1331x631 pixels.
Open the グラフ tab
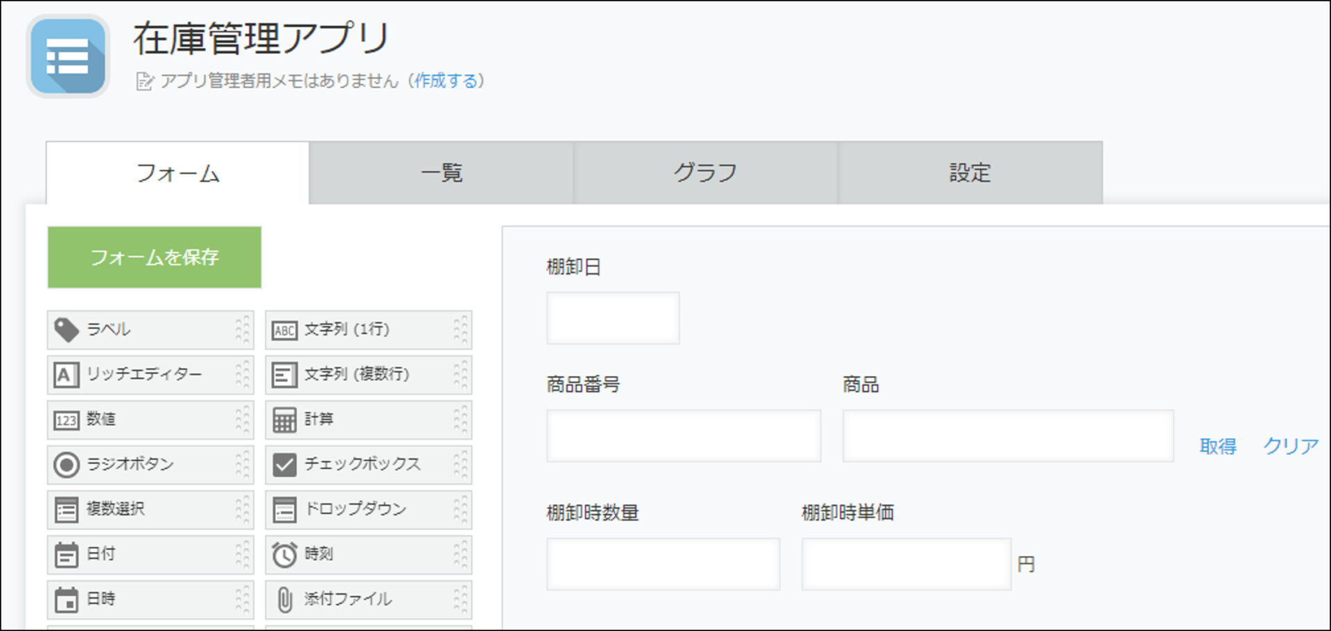click(x=706, y=173)
